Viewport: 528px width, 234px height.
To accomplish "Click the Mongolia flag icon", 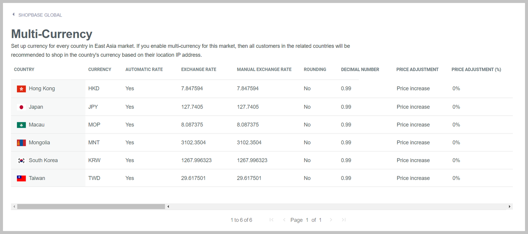I will pyautogui.click(x=21, y=143).
